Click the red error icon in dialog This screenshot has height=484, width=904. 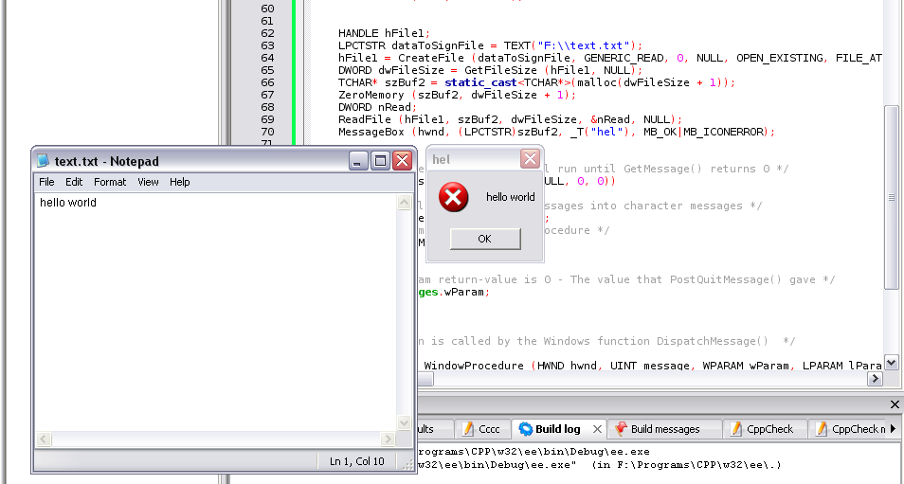click(x=455, y=197)
